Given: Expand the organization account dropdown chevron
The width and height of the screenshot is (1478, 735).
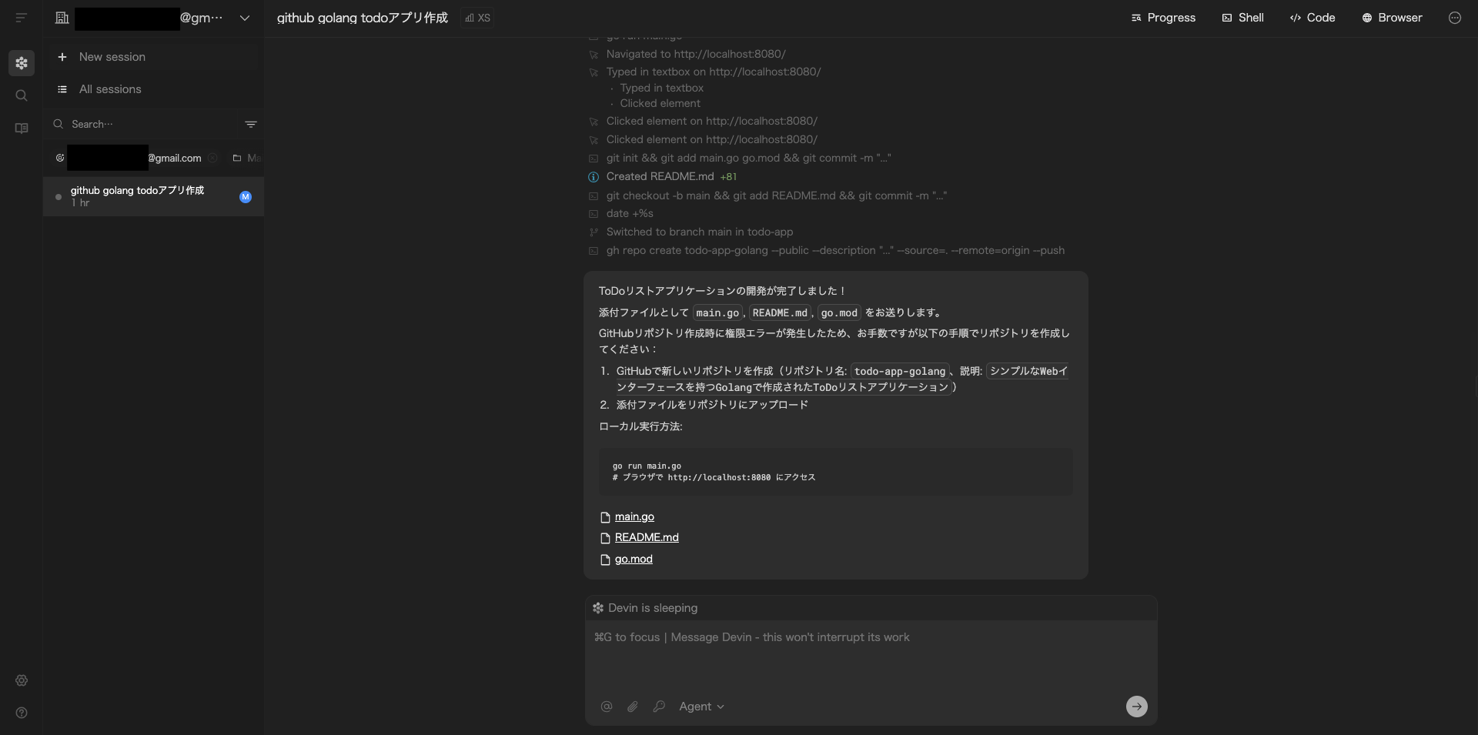Looking at the screenshot, I should [245, 18].
